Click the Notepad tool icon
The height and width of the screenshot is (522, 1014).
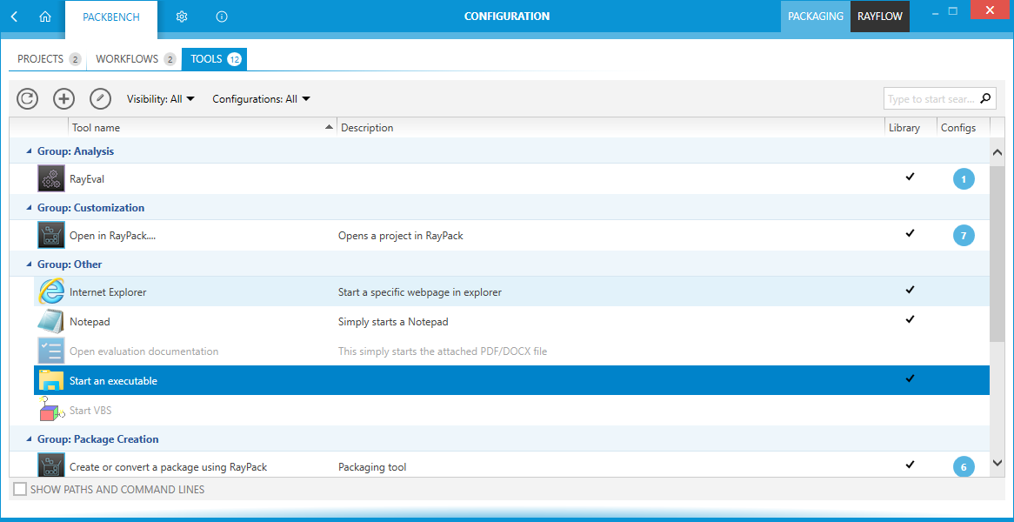pos(50,320)
